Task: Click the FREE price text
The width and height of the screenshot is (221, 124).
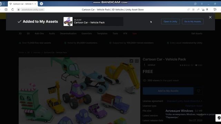Action: pos(148,72)
